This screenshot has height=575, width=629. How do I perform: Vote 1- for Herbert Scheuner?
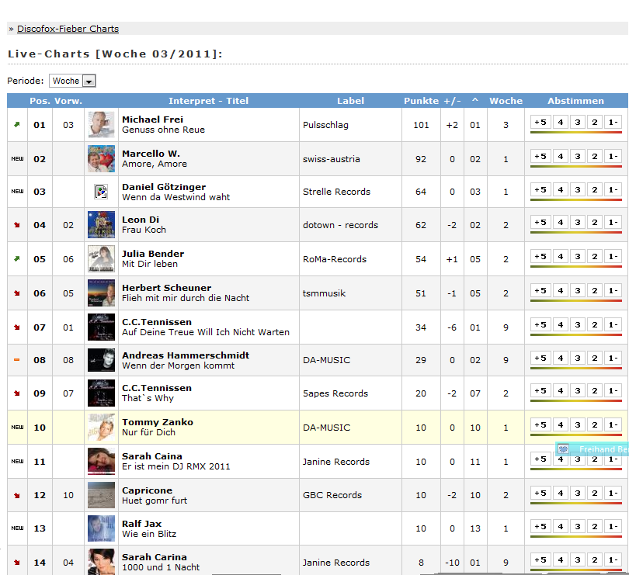coord(613,290)
